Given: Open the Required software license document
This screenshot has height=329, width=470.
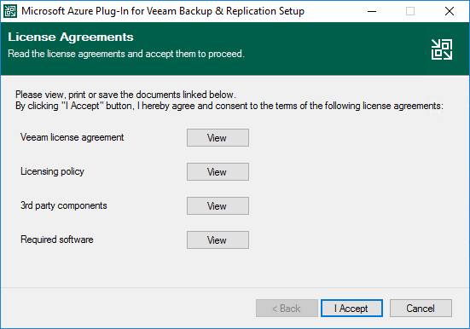Looking at the screenshot, I should 218,240.
